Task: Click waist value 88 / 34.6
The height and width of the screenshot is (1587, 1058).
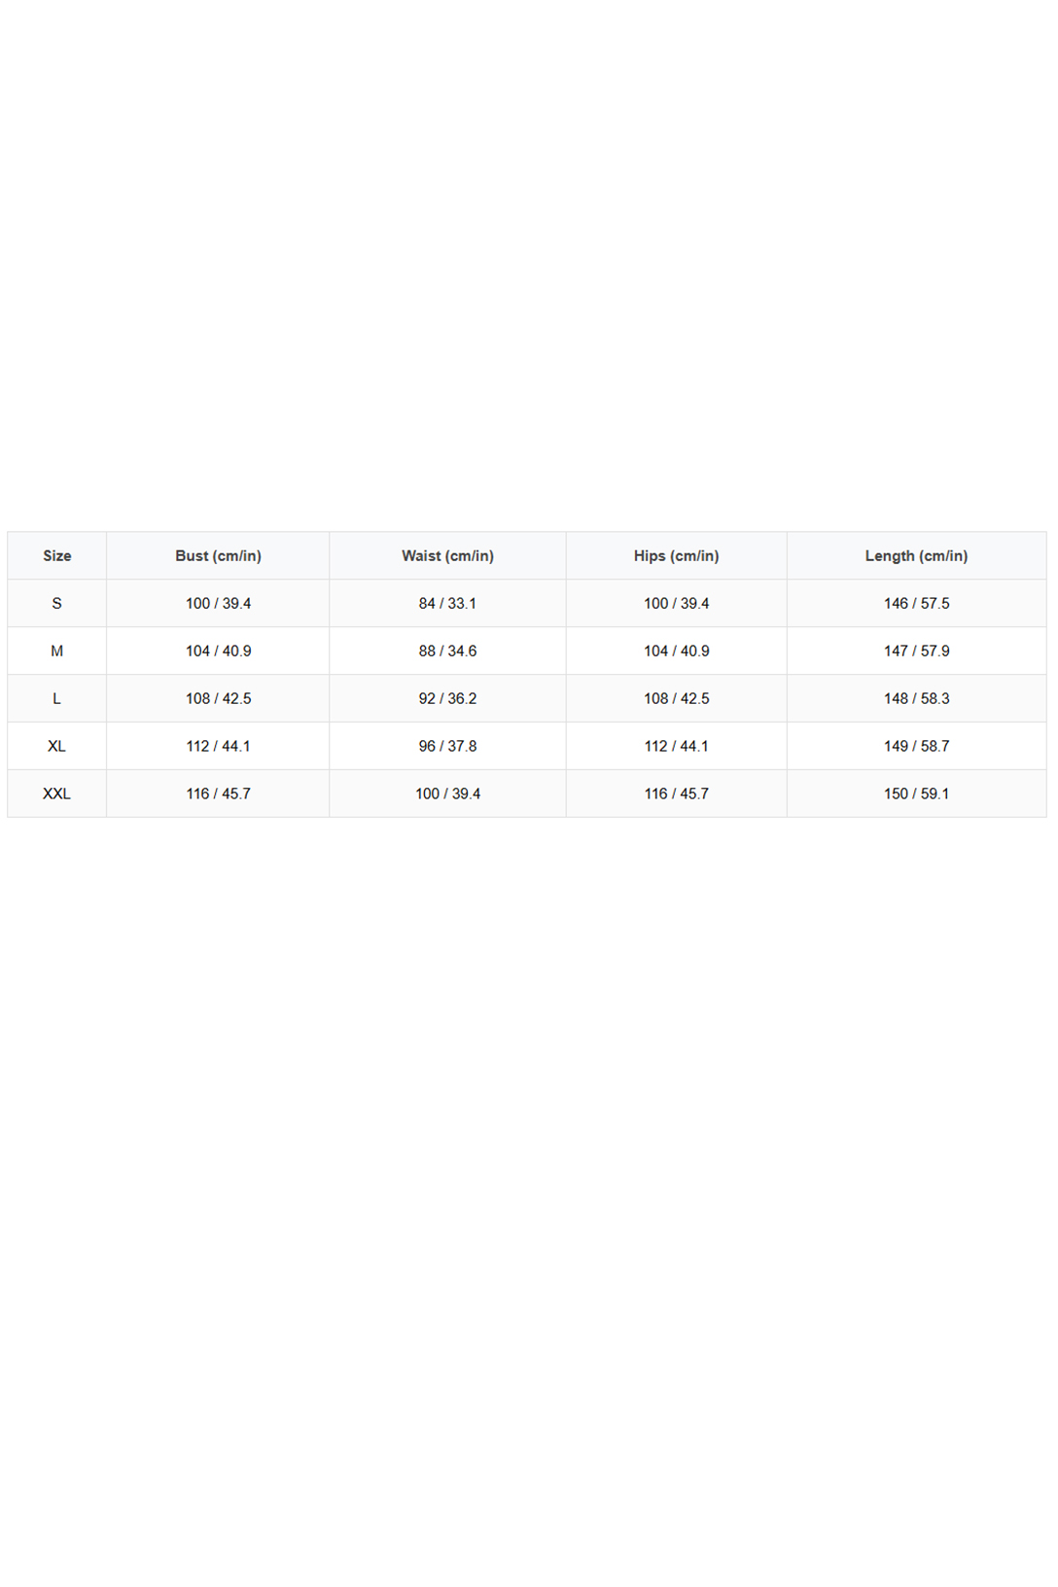Action: [447, 652]
